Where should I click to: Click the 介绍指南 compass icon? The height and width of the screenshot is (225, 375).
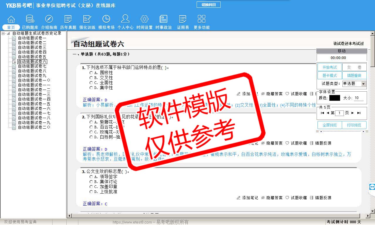pyautogui.click(x=49, y=19)
